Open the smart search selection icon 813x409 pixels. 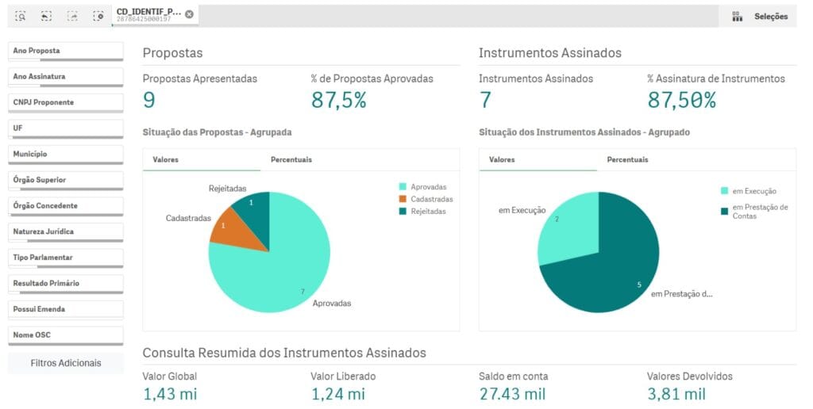tap(21, 16)
